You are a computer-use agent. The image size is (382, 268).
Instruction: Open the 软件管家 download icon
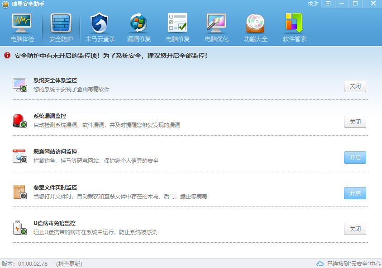click(294, 24)
